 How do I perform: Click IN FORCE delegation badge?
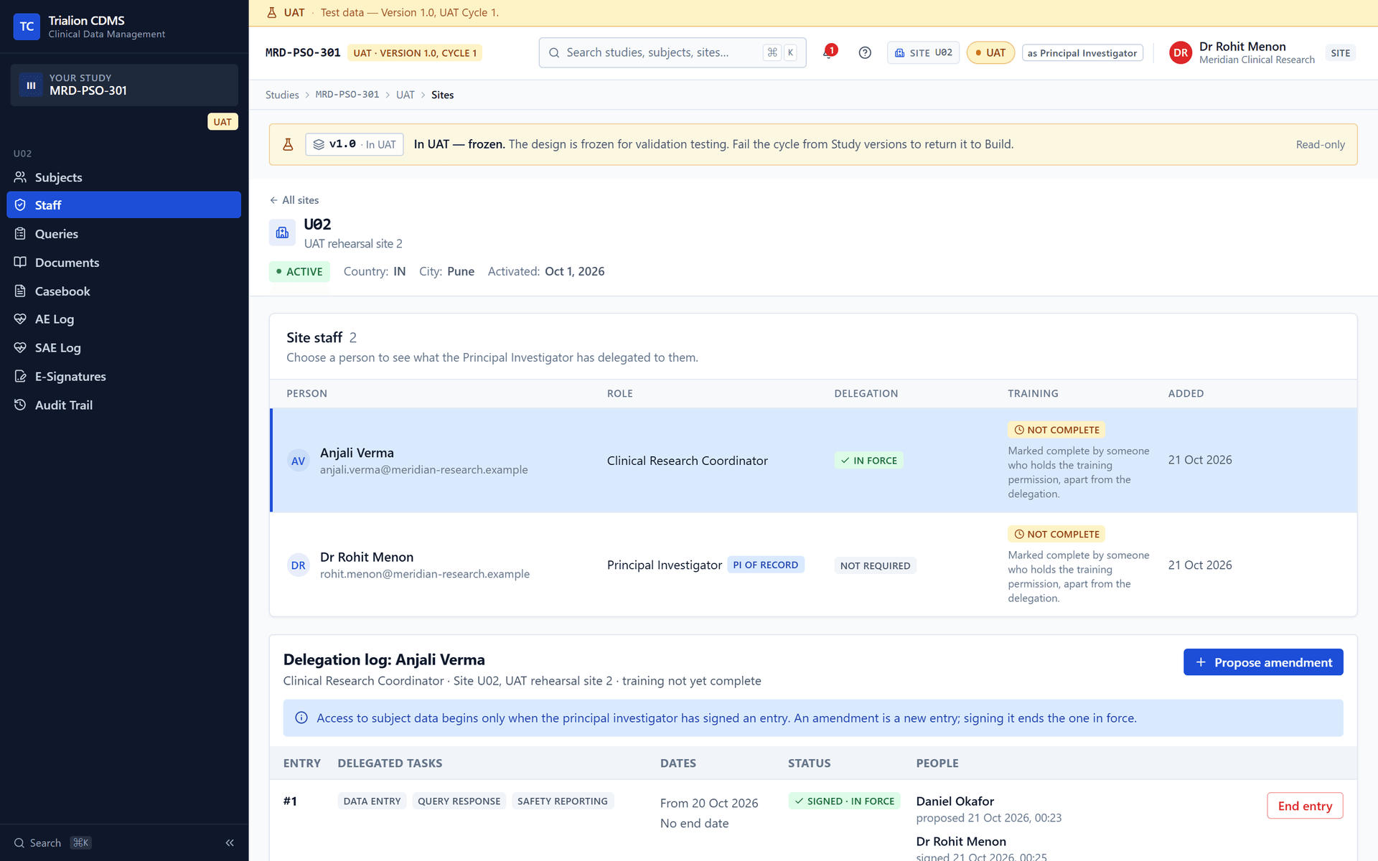[869, 461]
